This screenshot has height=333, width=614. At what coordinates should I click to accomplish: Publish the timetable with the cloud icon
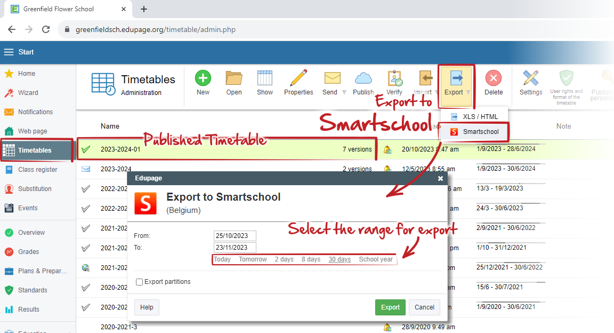[363, 78]
